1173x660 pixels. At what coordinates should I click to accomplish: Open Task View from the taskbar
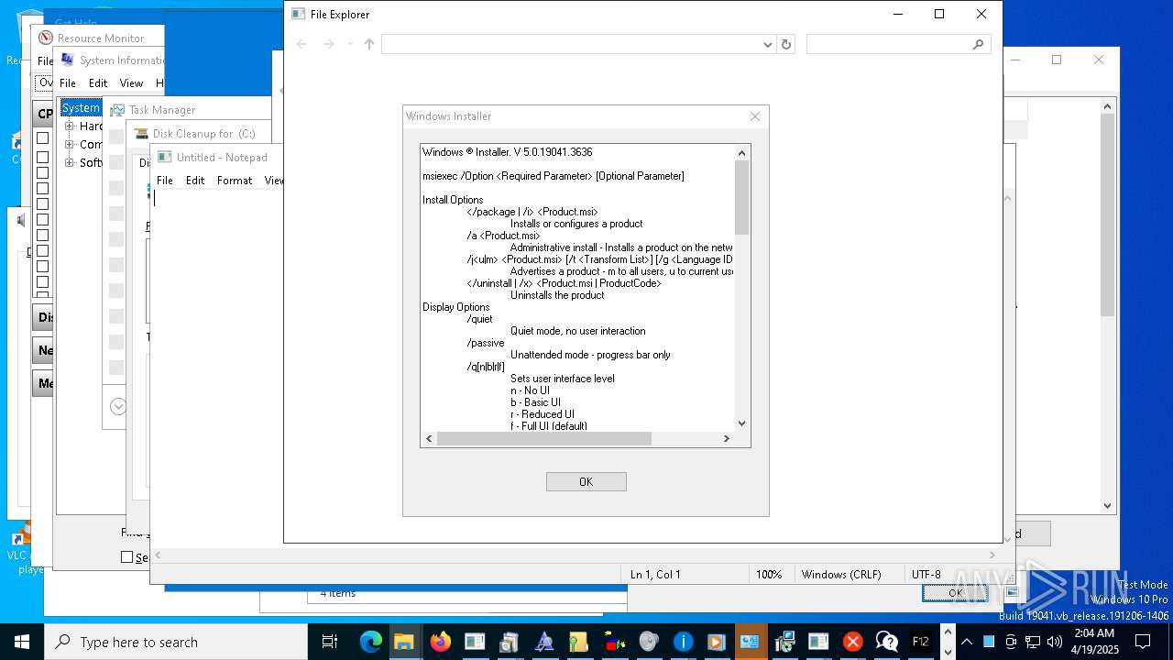330,642
